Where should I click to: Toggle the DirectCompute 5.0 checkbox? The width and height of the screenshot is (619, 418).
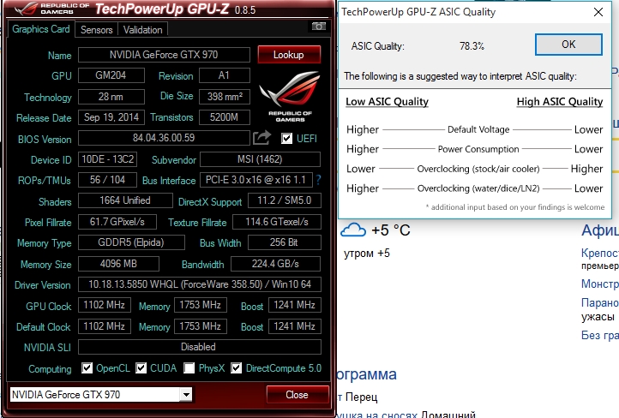[x=236, y=368]
